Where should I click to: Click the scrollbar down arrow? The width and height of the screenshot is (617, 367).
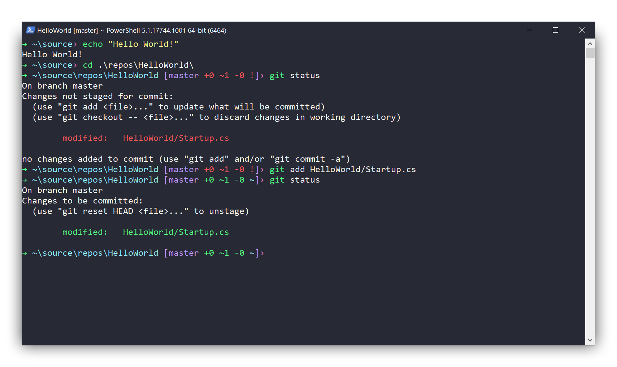coord(590,340)
